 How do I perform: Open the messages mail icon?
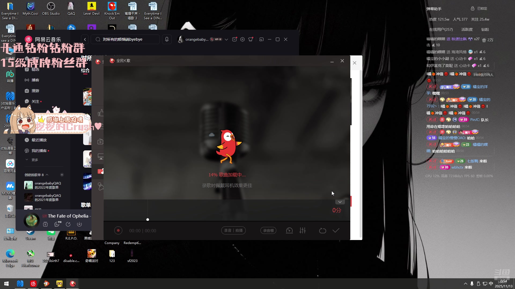[234, 39]
